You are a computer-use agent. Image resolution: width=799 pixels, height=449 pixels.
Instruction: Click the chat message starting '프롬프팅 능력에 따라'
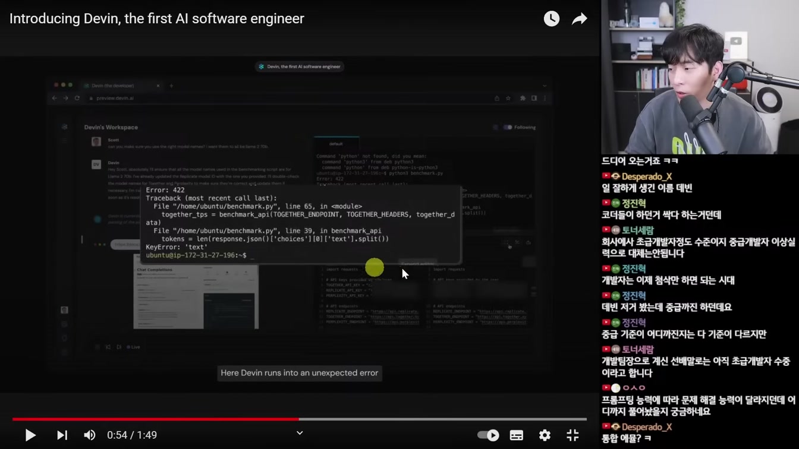(699, 406)
